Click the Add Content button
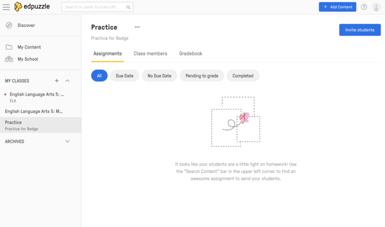The height and width of the screenshot is (227, 385). 337,7
